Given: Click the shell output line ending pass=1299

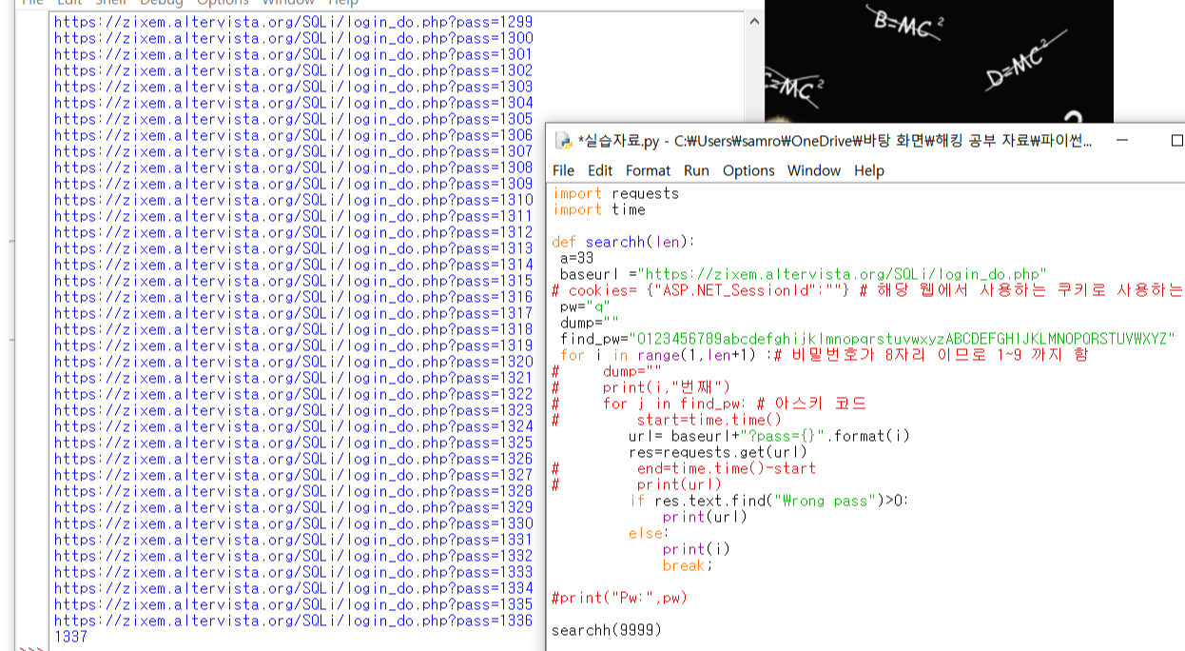Looking at the screenshot, I should (293, 21).
